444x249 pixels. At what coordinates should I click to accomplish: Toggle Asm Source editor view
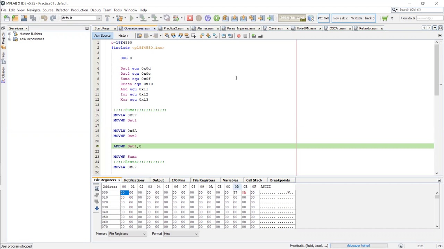(102, 36)
